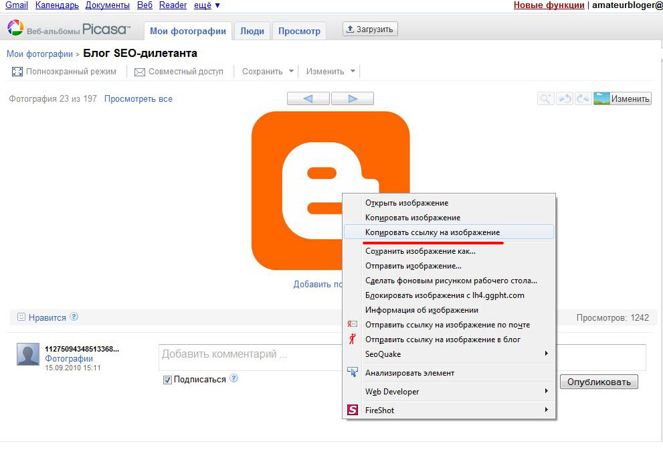
Task: Click the help icon next to Подписаться
Action: tap(234, 378)
